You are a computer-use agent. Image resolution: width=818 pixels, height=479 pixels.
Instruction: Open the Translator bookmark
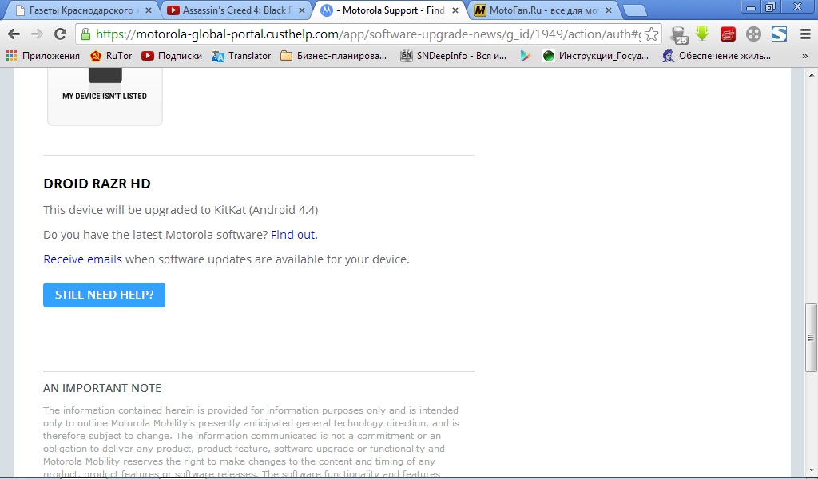241,56
